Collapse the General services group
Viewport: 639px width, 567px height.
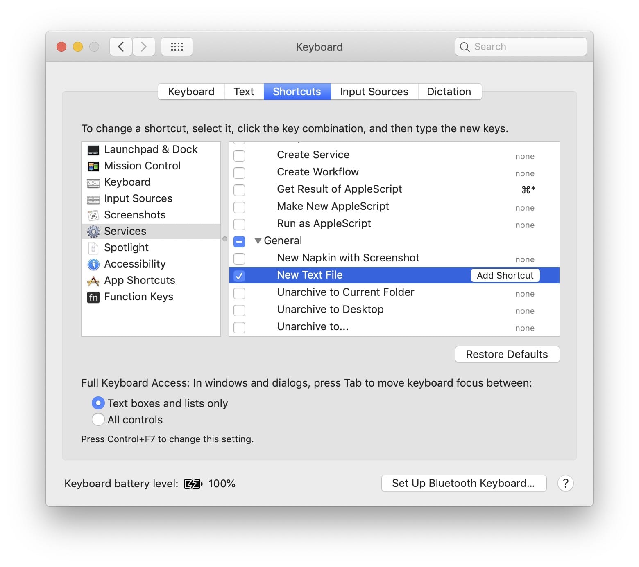258,241
